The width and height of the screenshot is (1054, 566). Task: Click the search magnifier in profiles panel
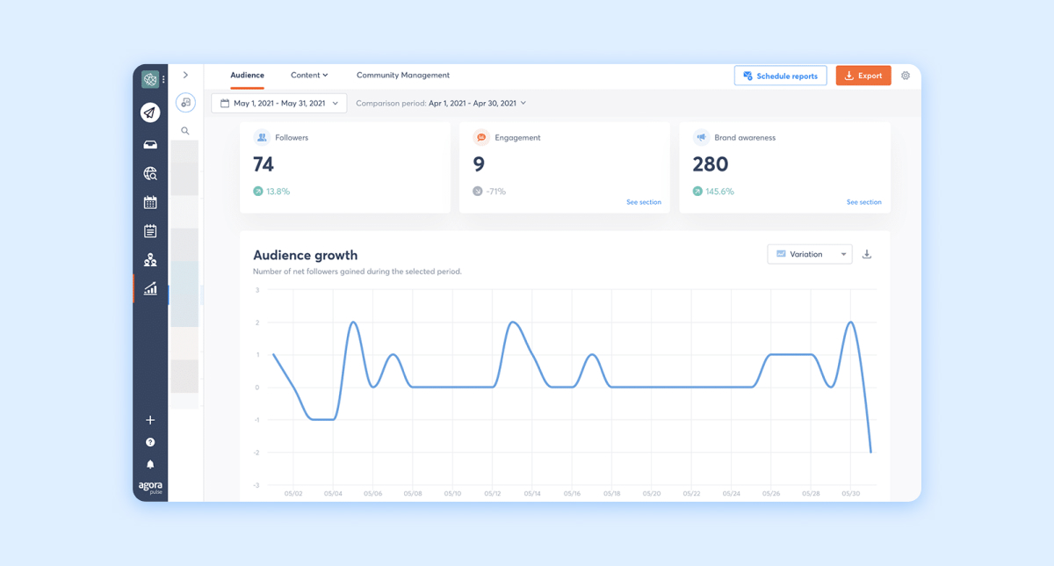[x=185, y=131]
